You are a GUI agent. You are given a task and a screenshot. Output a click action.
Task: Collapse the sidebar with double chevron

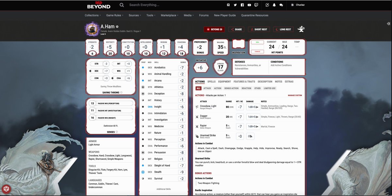coord(388,23)
